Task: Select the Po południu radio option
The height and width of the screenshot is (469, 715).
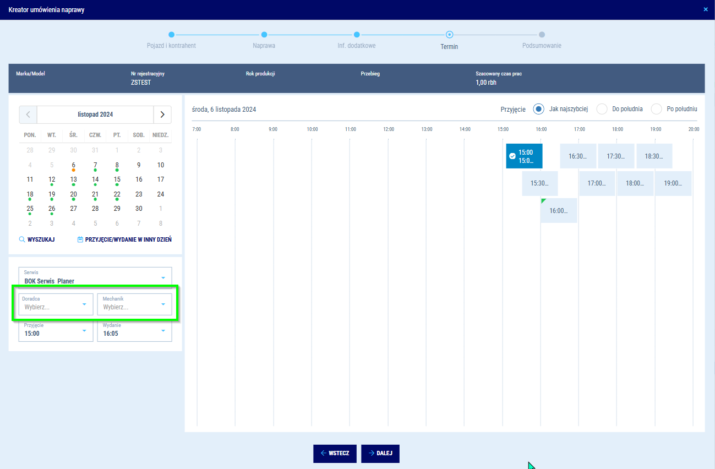Action: [x=656, y=109]
